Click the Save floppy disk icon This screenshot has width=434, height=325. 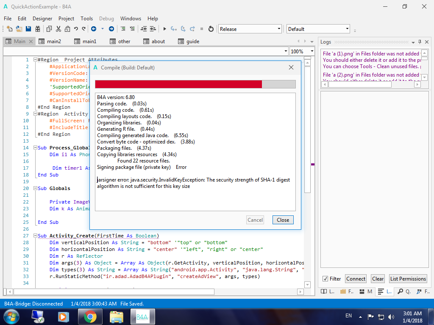pyautogui.click(x=28, y=29)
